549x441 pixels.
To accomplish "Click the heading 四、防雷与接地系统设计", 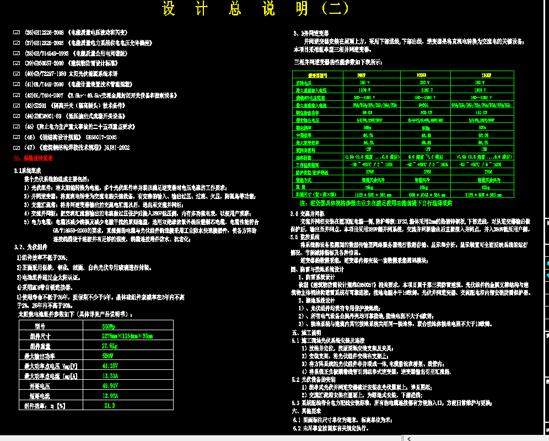I will [317, 270].
